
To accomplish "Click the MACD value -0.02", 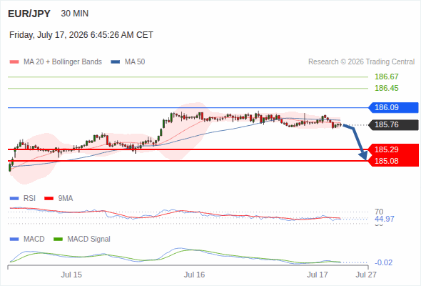I will [x=383, y=262].
